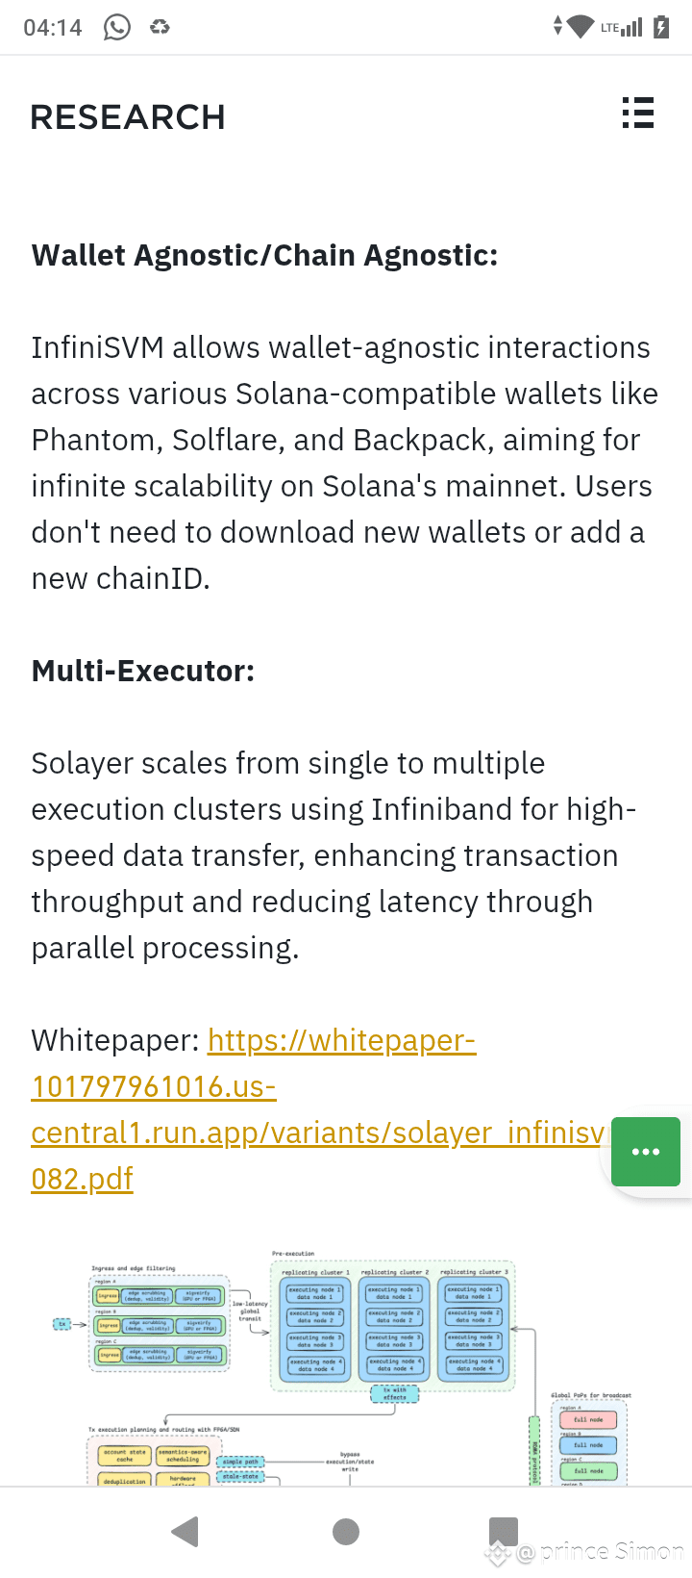Tap the Solayer scales paragraph text
Image resolution: width=692 pixels, height=1578 pixels.
[334, 855]
